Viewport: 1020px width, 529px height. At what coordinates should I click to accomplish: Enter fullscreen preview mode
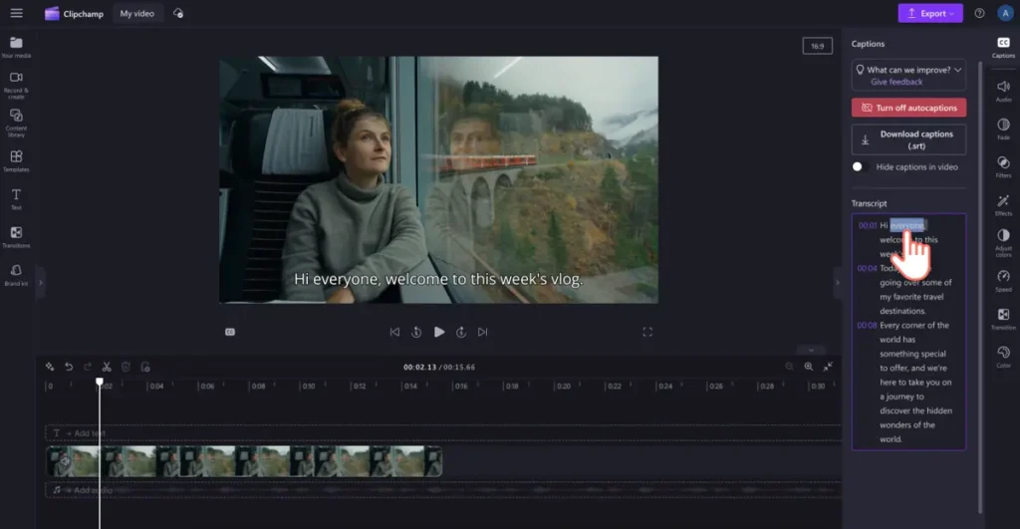click(x=647, y=332)
